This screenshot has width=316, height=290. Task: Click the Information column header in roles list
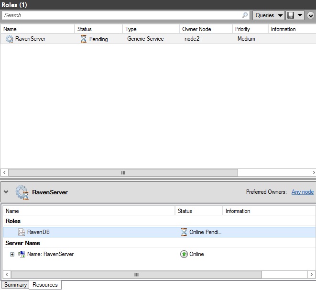(x=292, y=29)
